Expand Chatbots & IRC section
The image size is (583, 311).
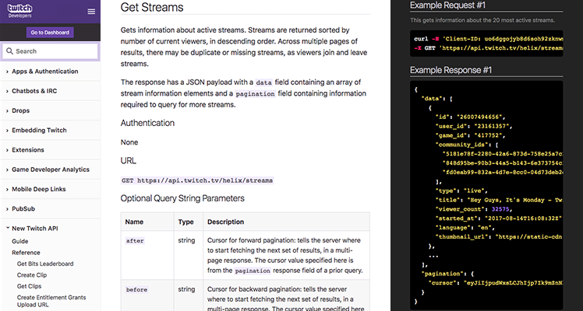pyautogui.click(x=50, y=91)
